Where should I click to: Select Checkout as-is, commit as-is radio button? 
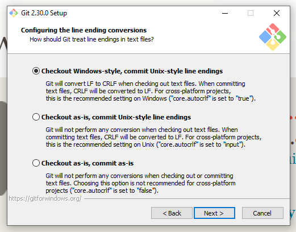coord(36,163)
